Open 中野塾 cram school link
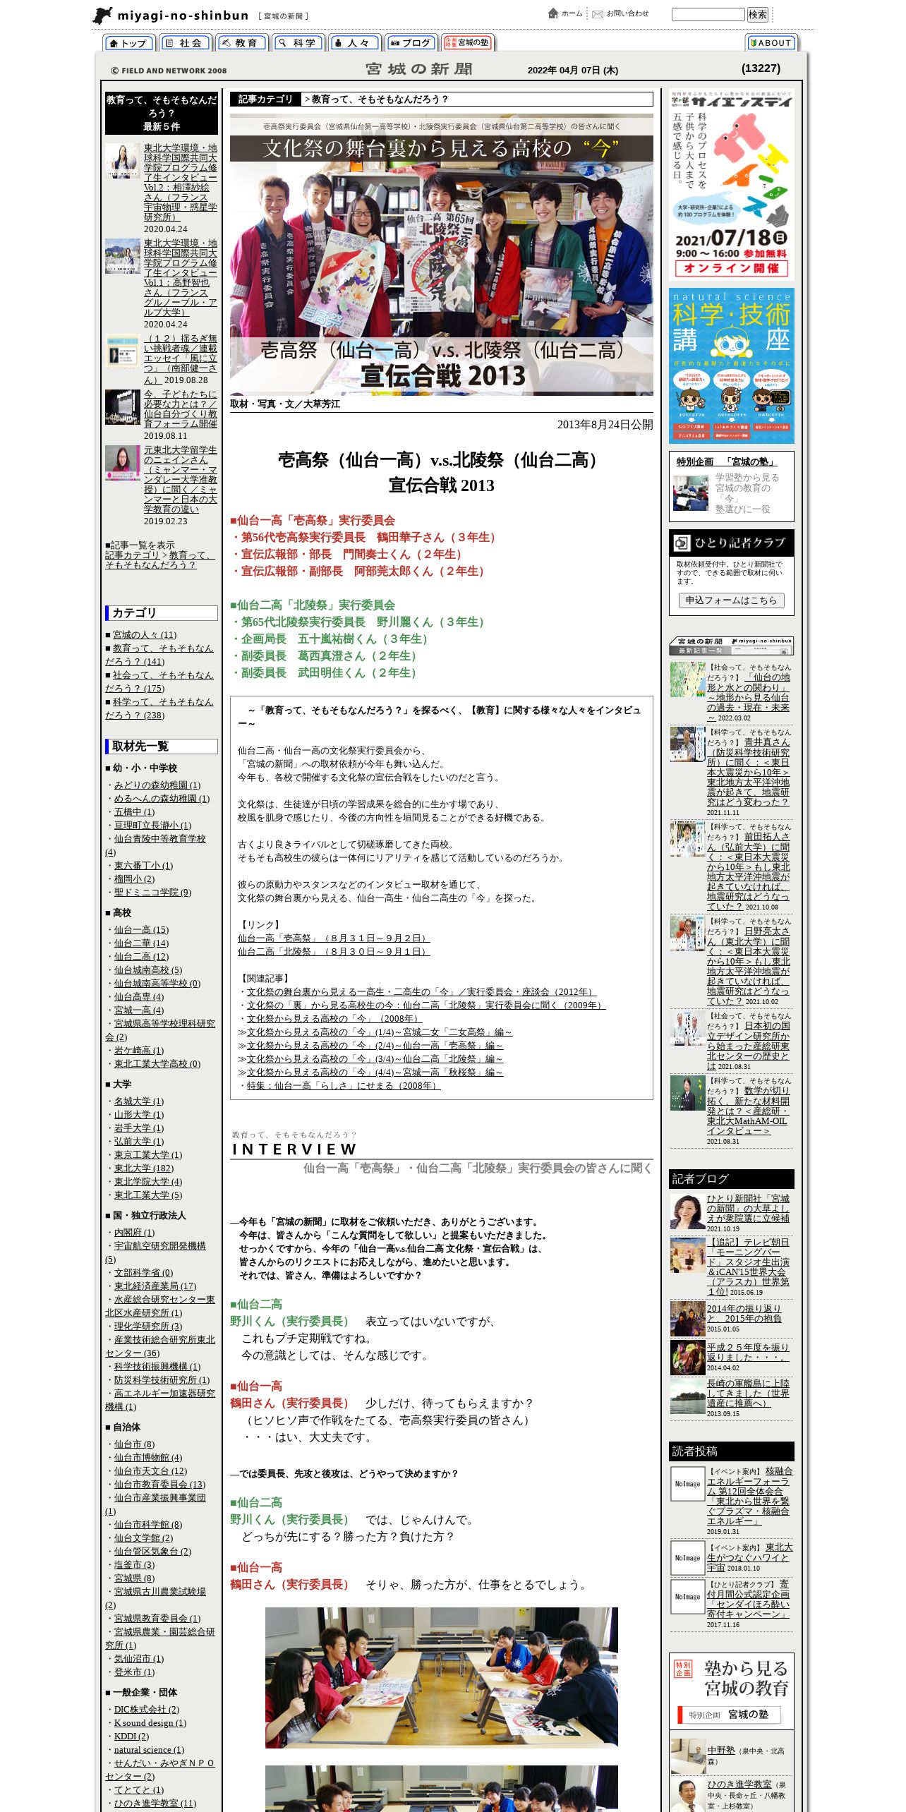 pos(721,1751)
